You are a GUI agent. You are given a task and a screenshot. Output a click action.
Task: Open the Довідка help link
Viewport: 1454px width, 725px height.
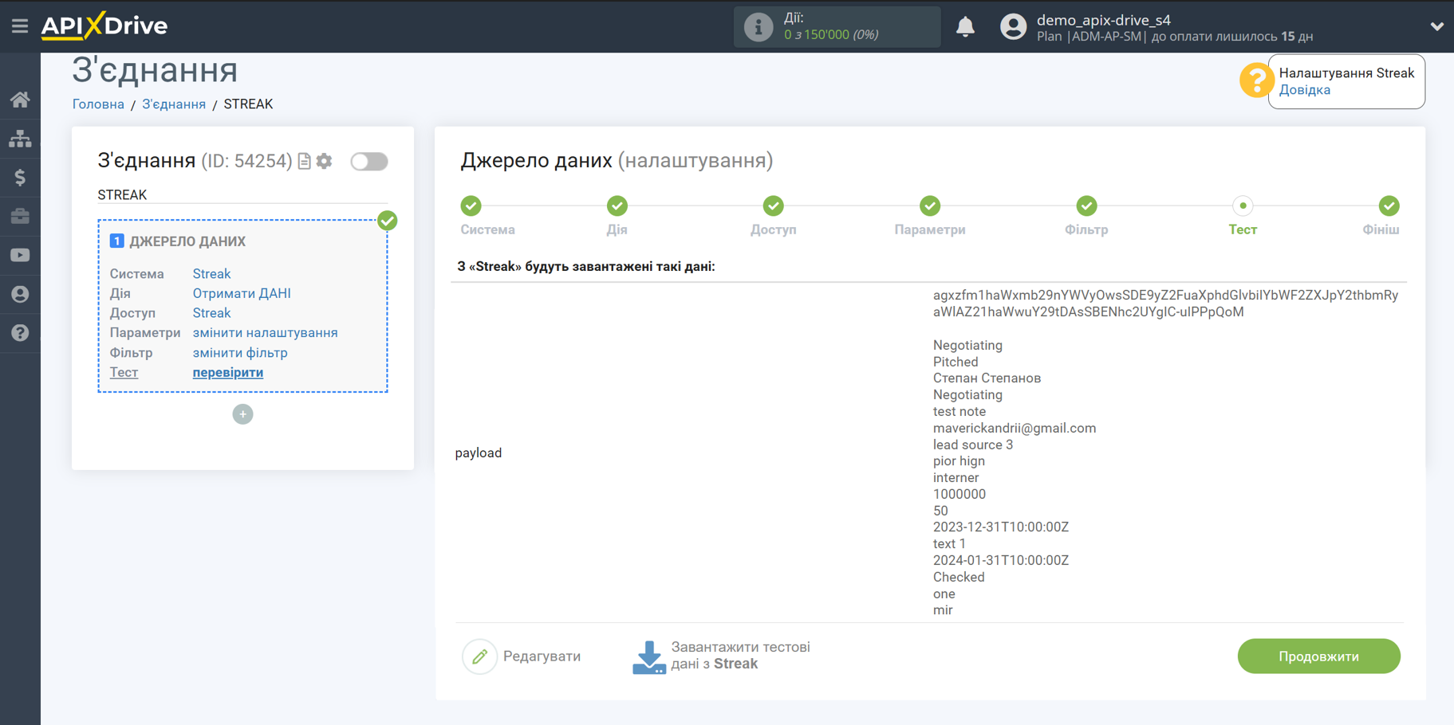coord(1304,90)
